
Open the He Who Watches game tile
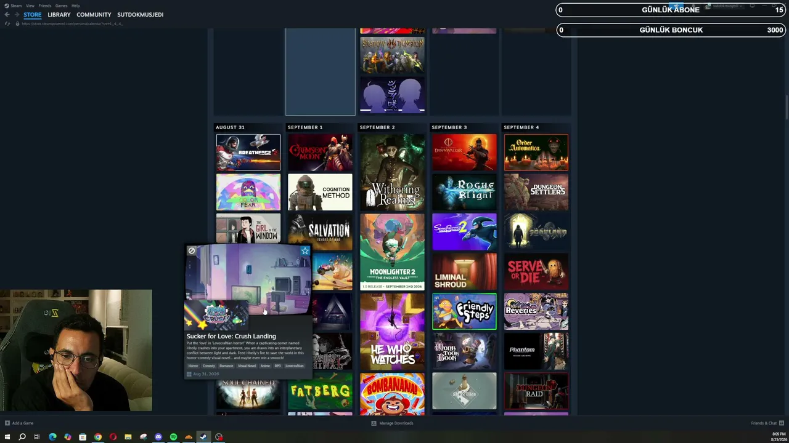392,332
